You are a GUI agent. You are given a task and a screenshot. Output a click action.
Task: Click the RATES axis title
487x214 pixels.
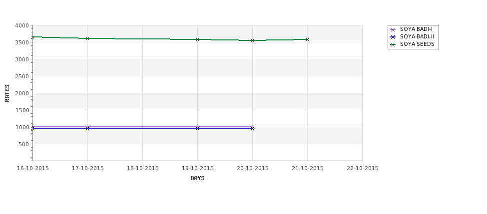coord(7,93)
